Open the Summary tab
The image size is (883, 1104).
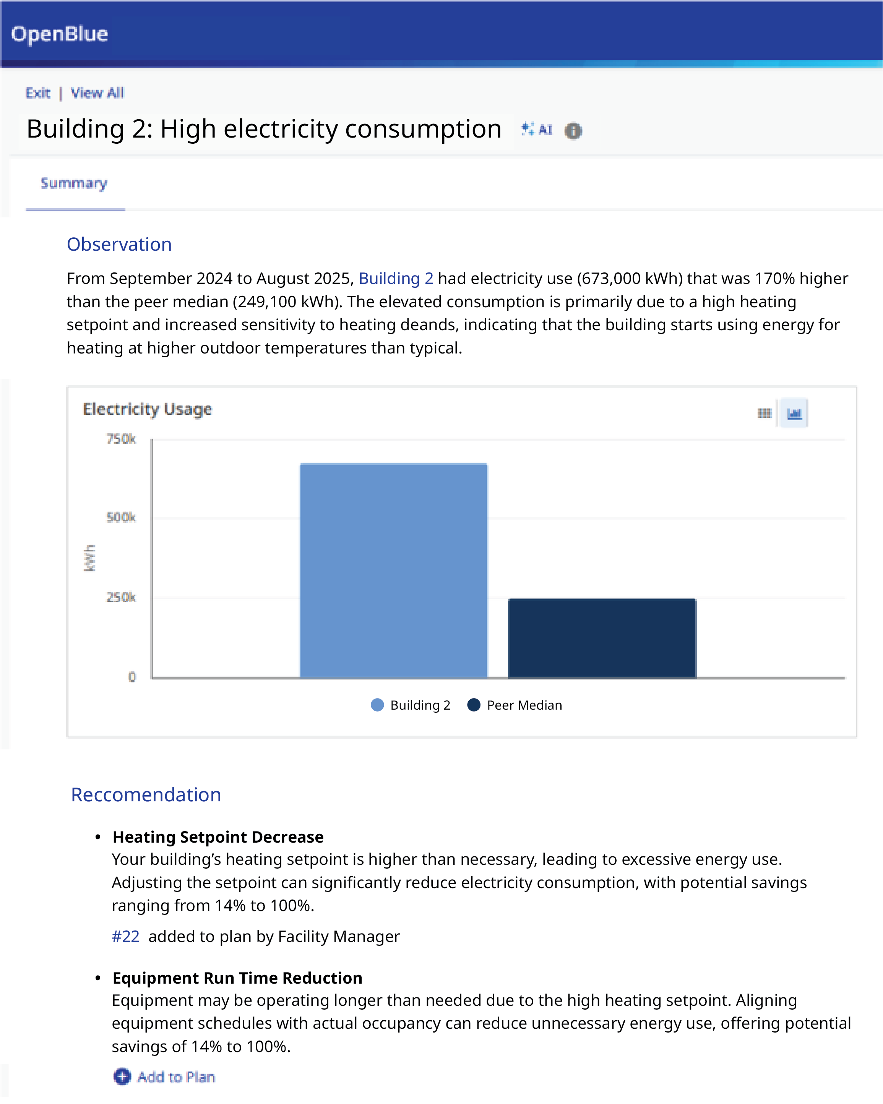pos(74,183)
